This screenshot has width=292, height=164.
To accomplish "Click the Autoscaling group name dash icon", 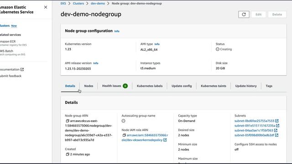I will [123, 121].
